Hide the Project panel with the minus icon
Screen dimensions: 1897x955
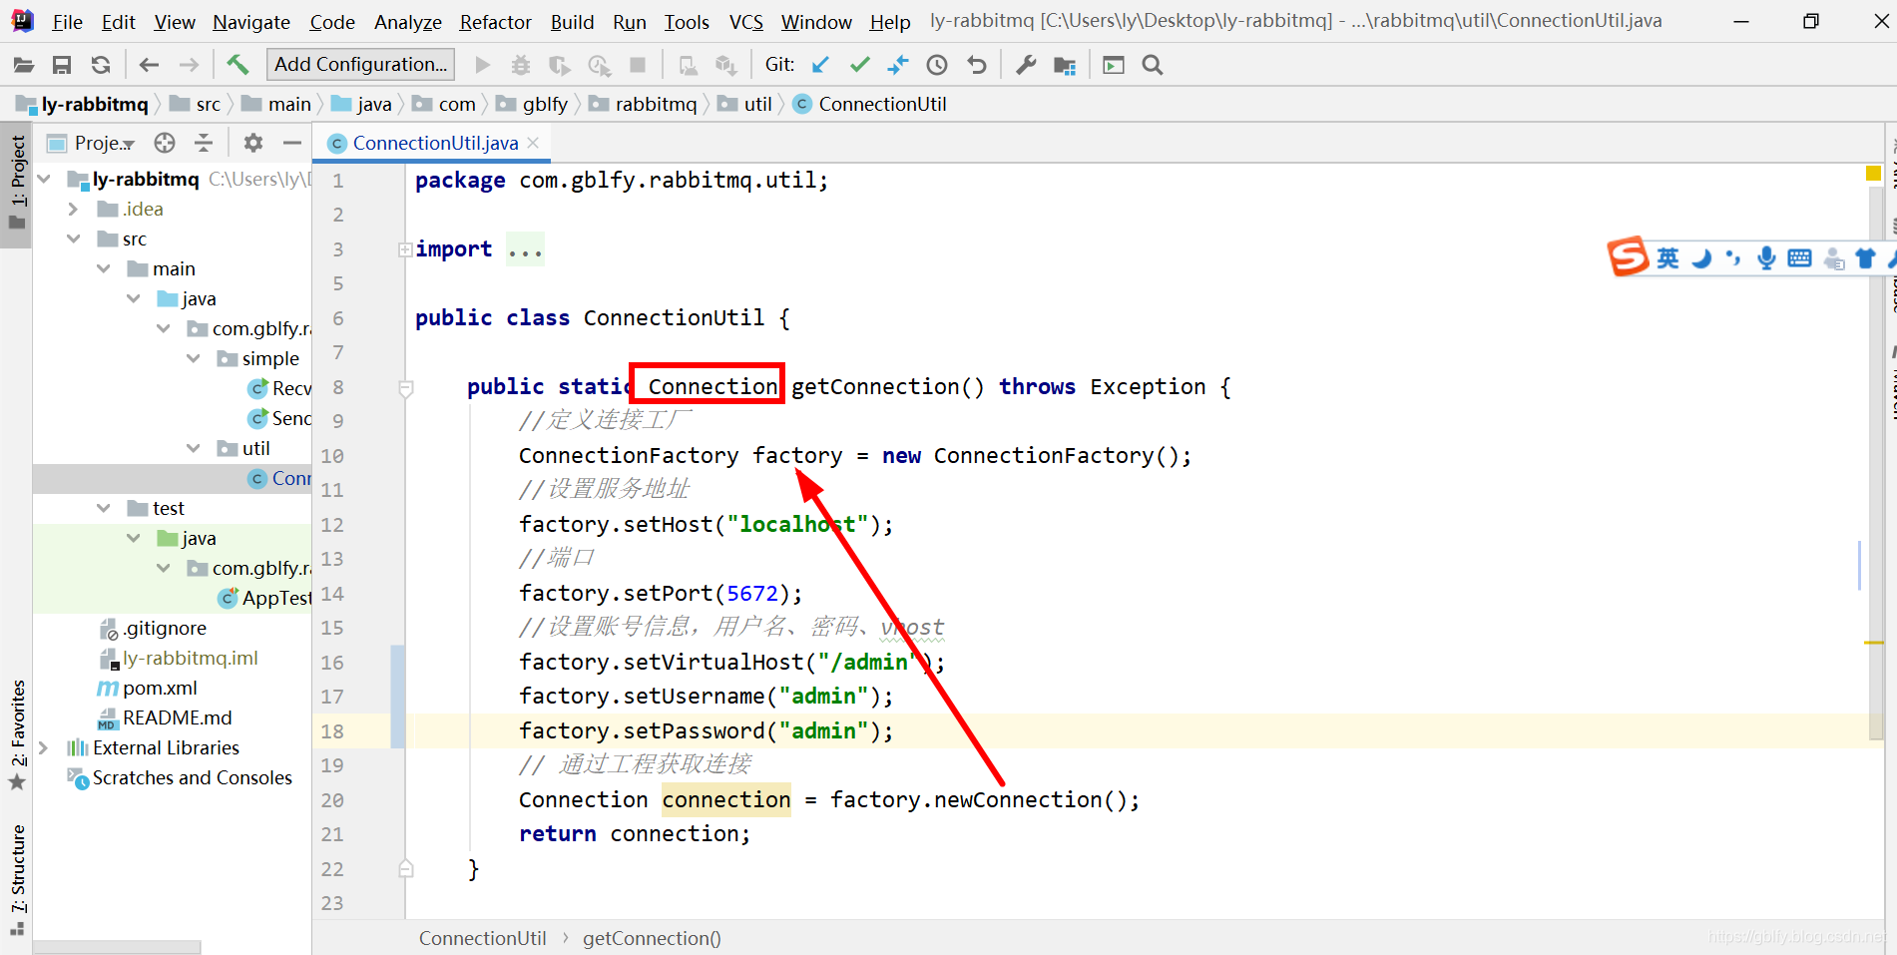[292, 143]
